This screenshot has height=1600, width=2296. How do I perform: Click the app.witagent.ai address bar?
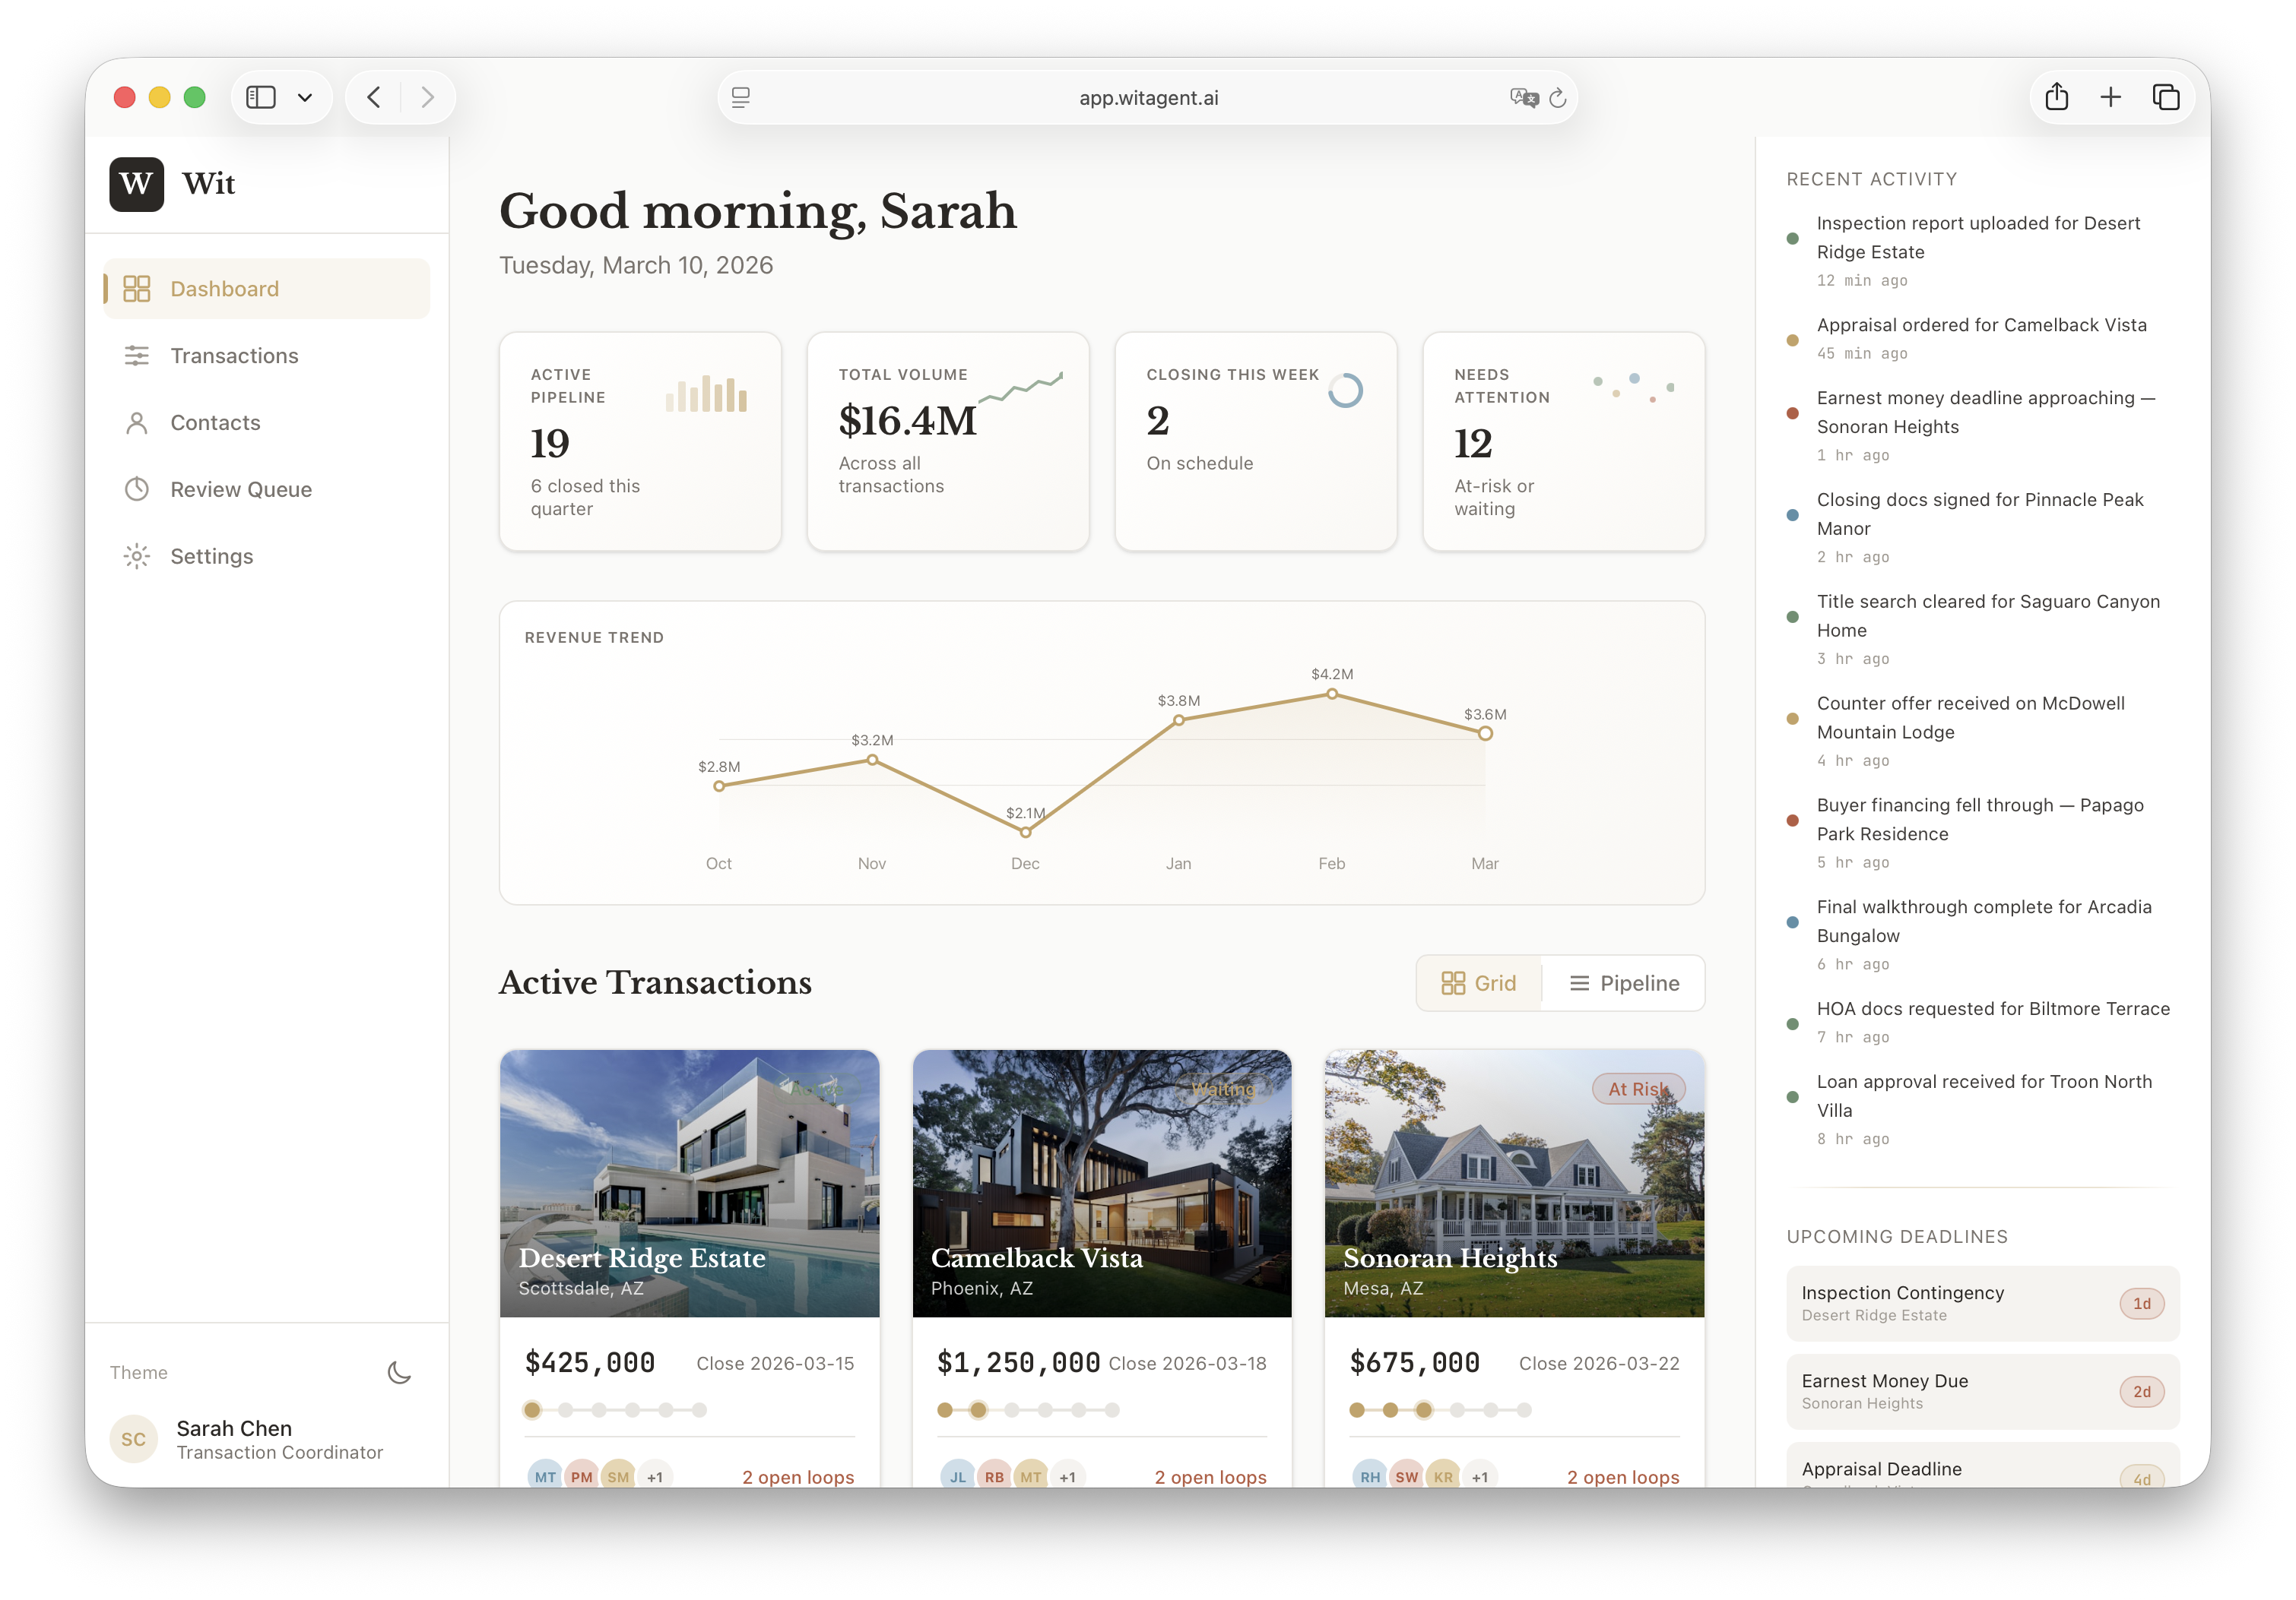pos(1148,97)
